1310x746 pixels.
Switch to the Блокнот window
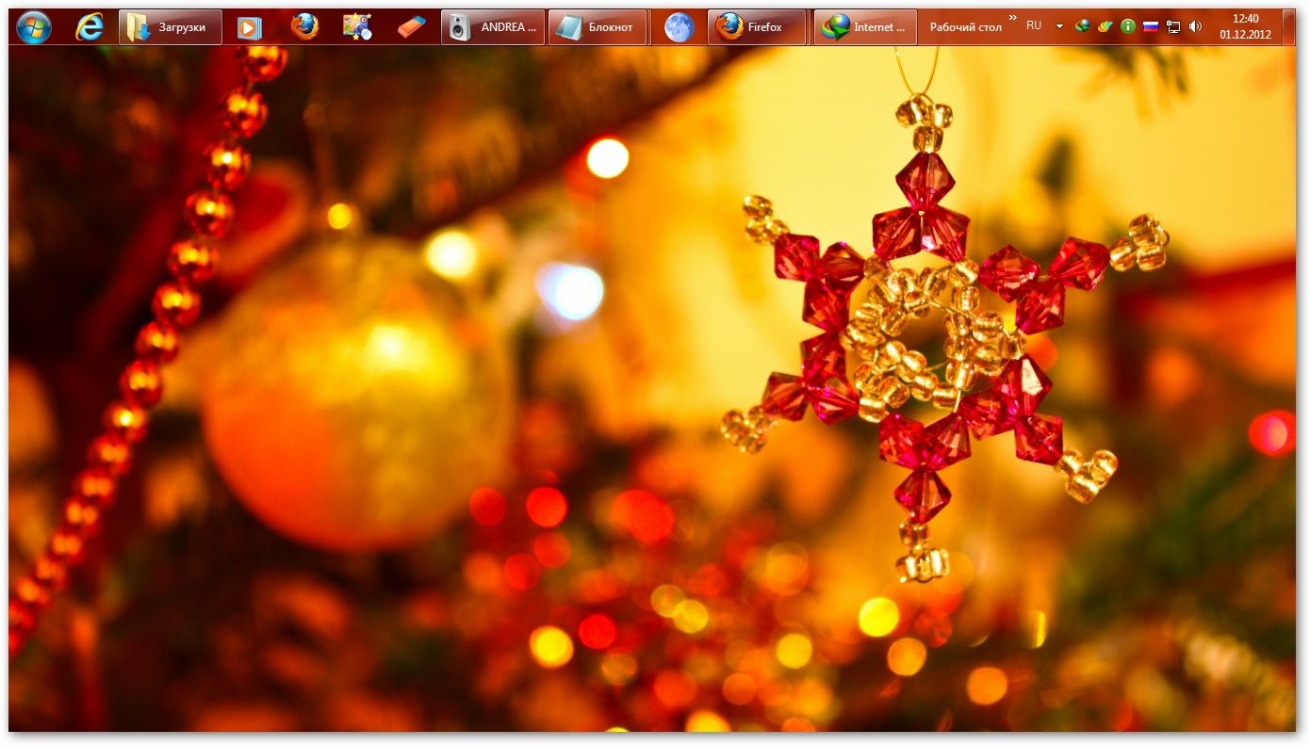[598, 27]
